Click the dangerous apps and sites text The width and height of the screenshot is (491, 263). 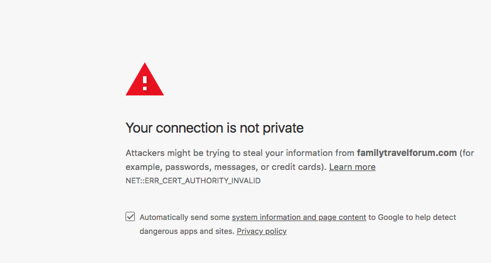click(187, 231)
